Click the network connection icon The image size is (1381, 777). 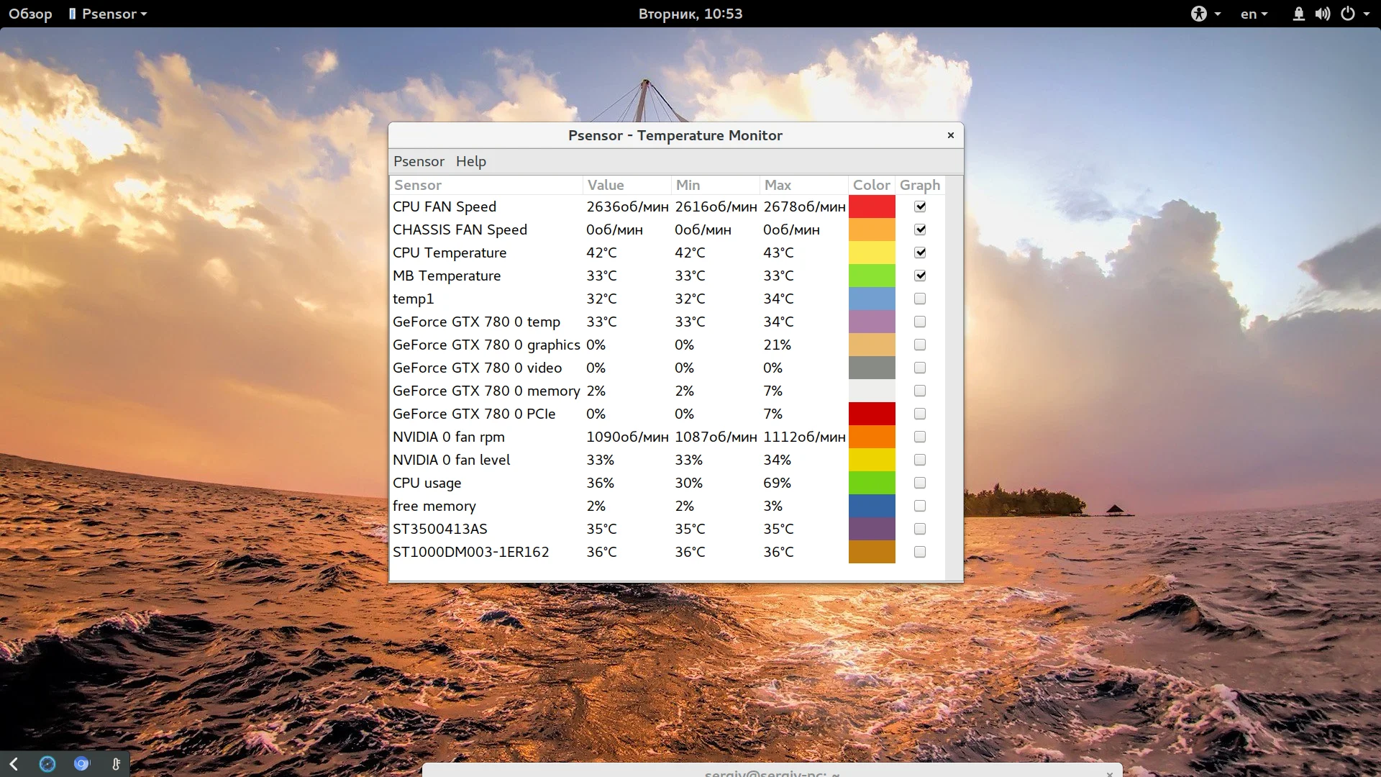(1298, 14)
